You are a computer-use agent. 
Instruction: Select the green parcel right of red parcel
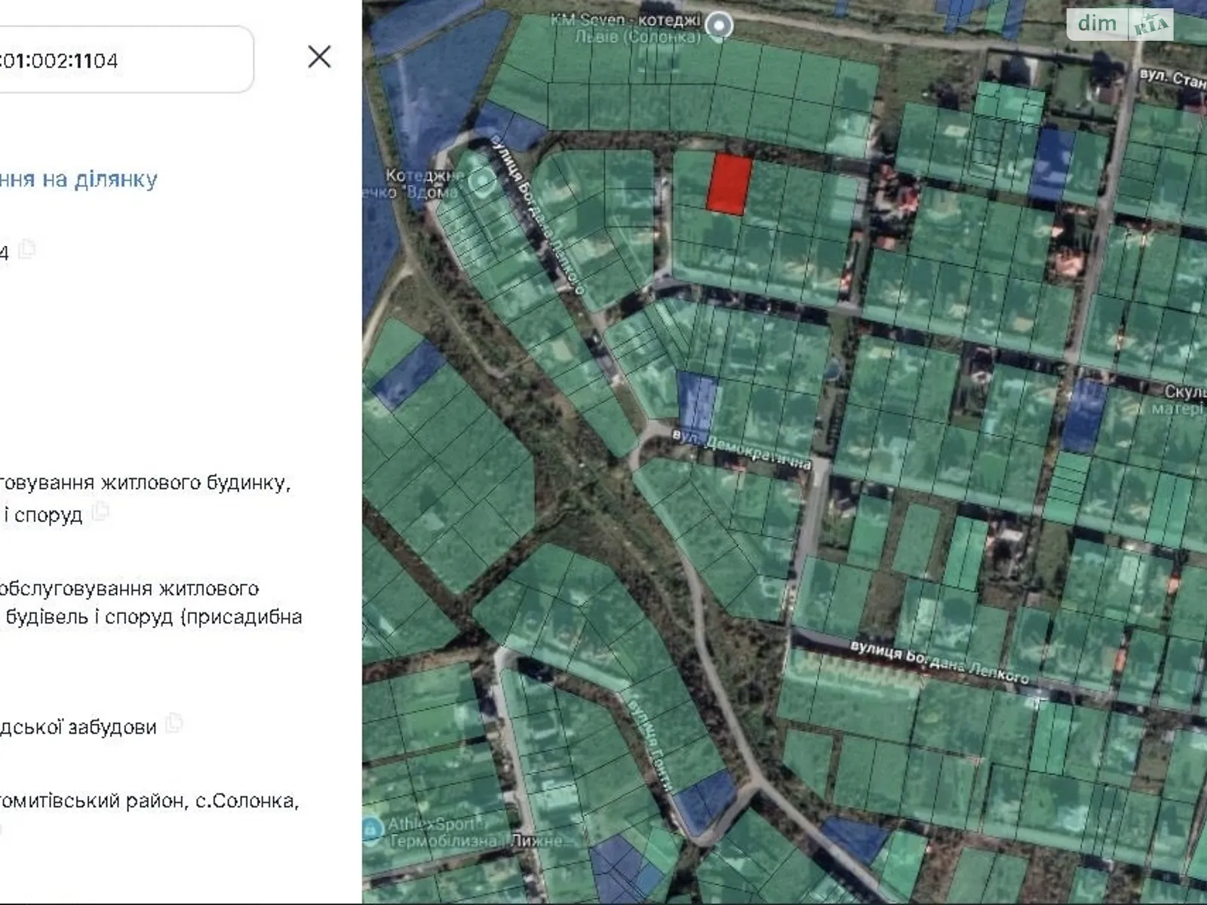point(768,189)
